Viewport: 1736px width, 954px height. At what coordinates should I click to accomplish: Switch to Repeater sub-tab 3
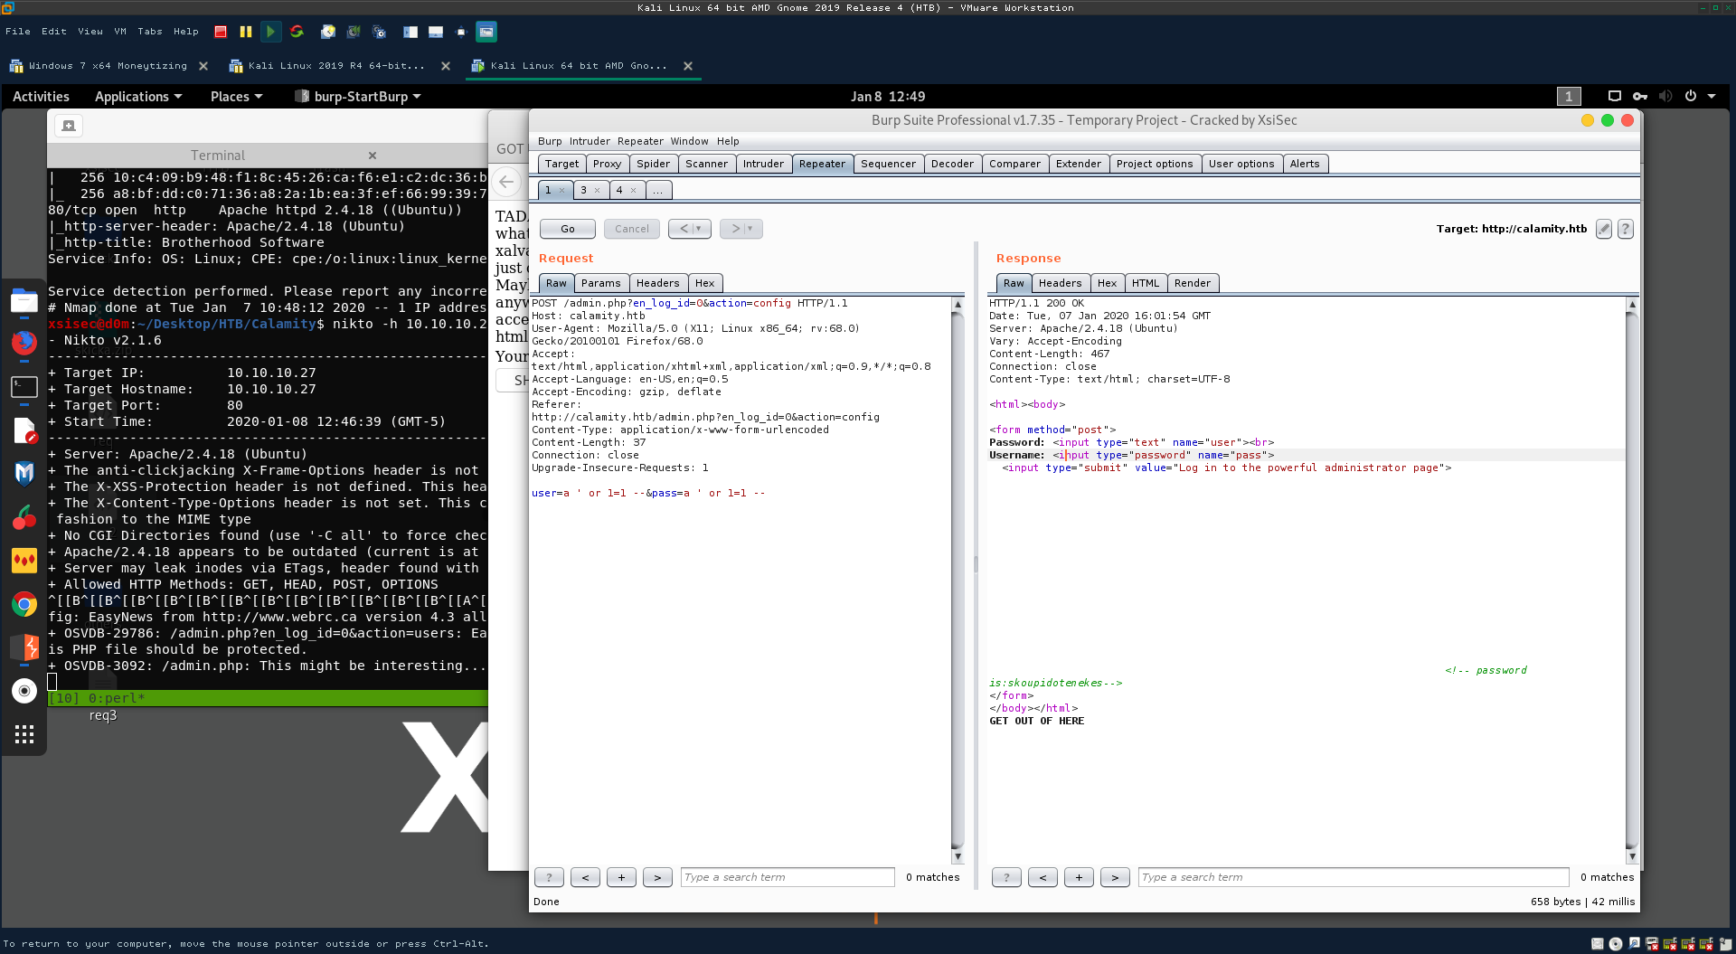583,190
